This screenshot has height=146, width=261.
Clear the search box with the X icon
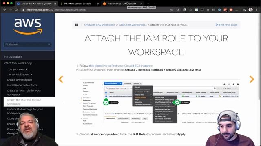tap(49, 44)
